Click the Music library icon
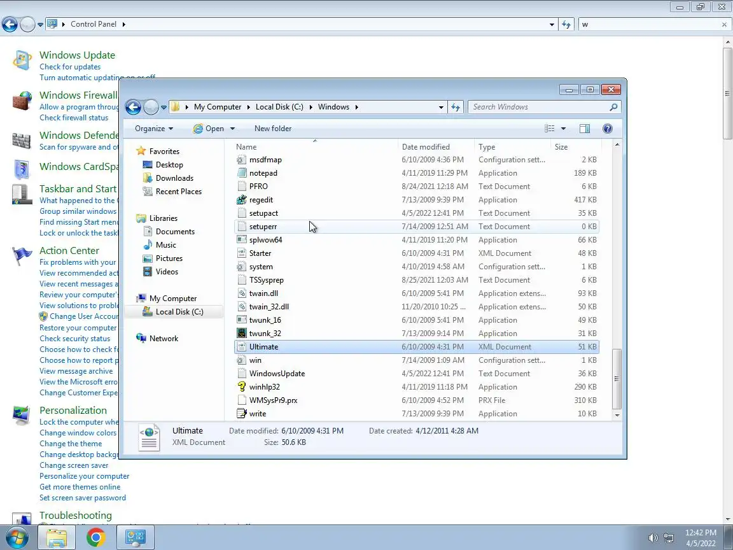Viewport: 733px width, 550px height. tap(148, 244)
